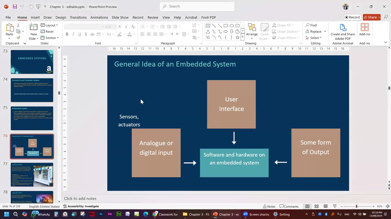Click the Search box in title bar
Image resolution: width=391 pixels, height=219 pixels.
click(197, 6)
